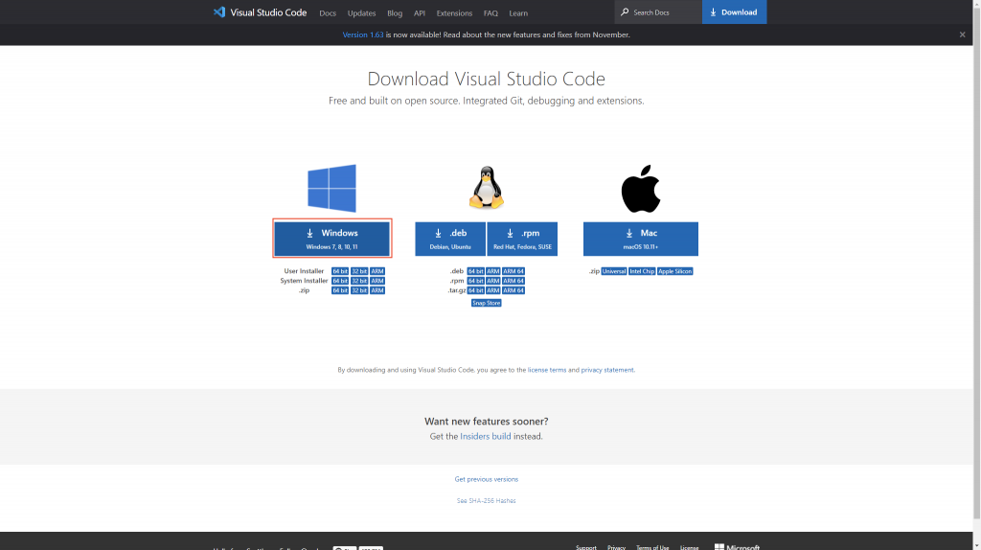Go to the Blog
Viewport: 981px width, 550px height.
pyautogui.click(x=395, y=13)
